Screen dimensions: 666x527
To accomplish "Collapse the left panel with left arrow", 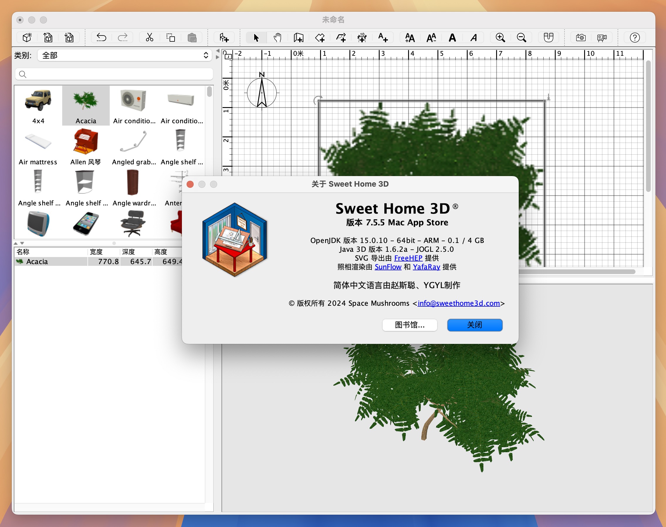I will (217, 50).
